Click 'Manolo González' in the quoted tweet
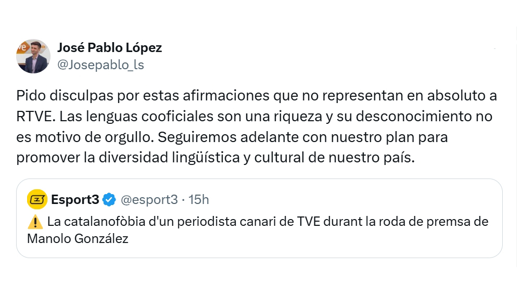 click(x=77, y=239)
